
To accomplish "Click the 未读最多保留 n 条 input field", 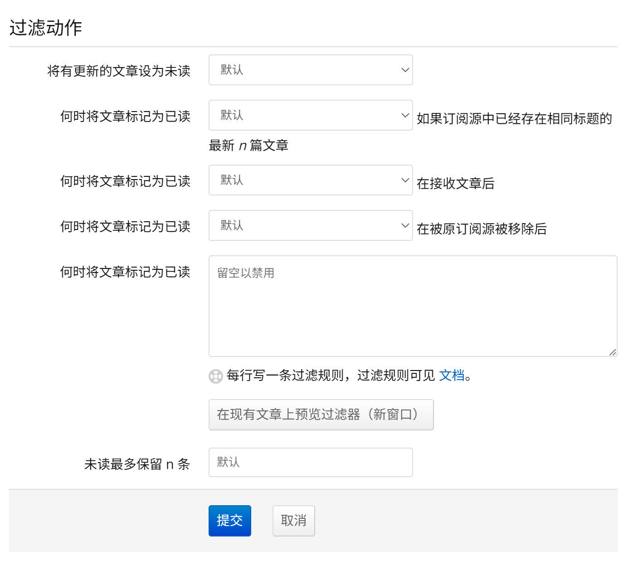I will 310,462.
